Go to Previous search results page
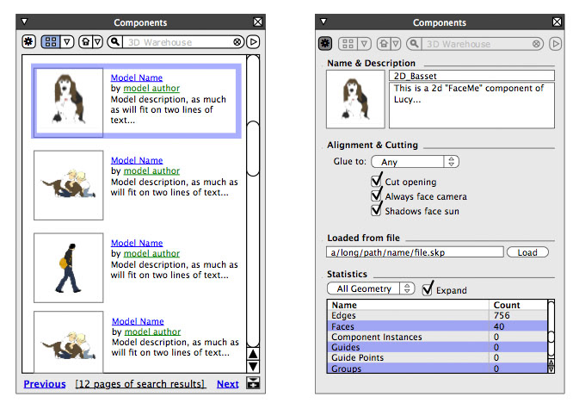This screenshot has width=579, height=409. (x=45, y=384)
